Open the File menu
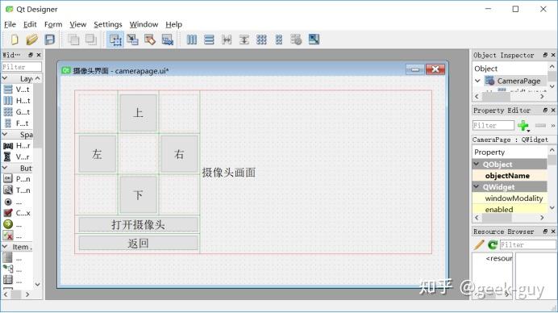 coord(10,24)
